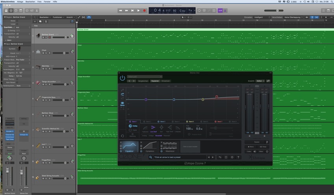This screenshot has width=334, height=195.
Task: Click the Mono button in Ozone
Action: (251, 147)
